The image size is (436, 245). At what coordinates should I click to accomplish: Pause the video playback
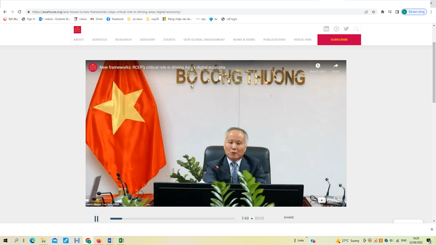pos(96,219)
